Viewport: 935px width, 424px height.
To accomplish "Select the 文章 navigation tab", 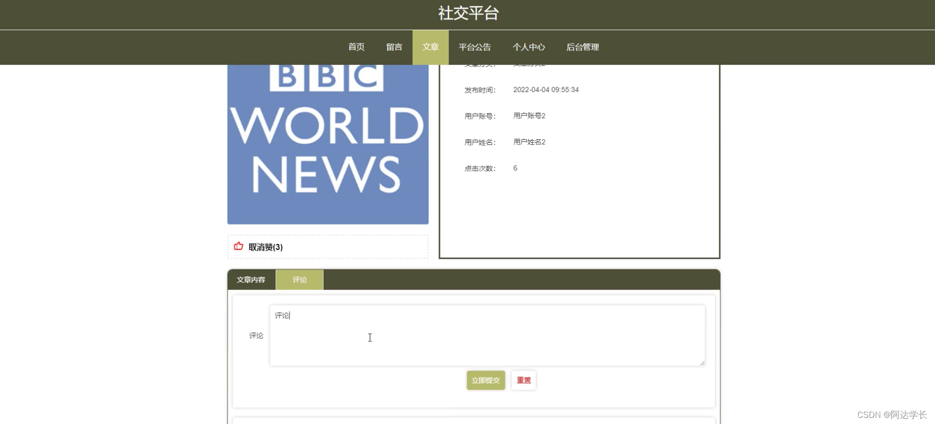I will pyautogui.click(x=430, y=47).
